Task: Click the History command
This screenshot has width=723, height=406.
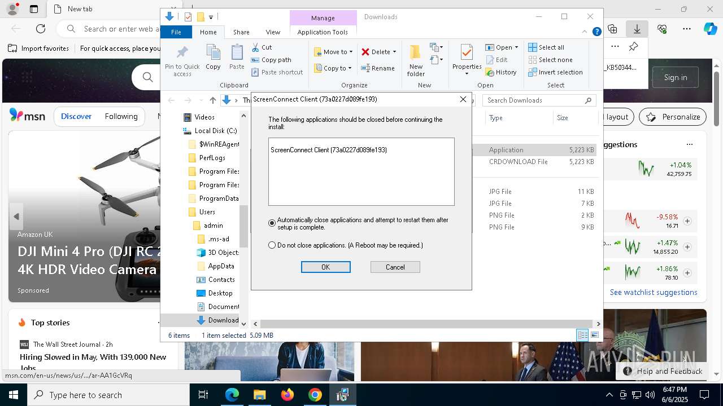Action: click(x=500, y=72)
